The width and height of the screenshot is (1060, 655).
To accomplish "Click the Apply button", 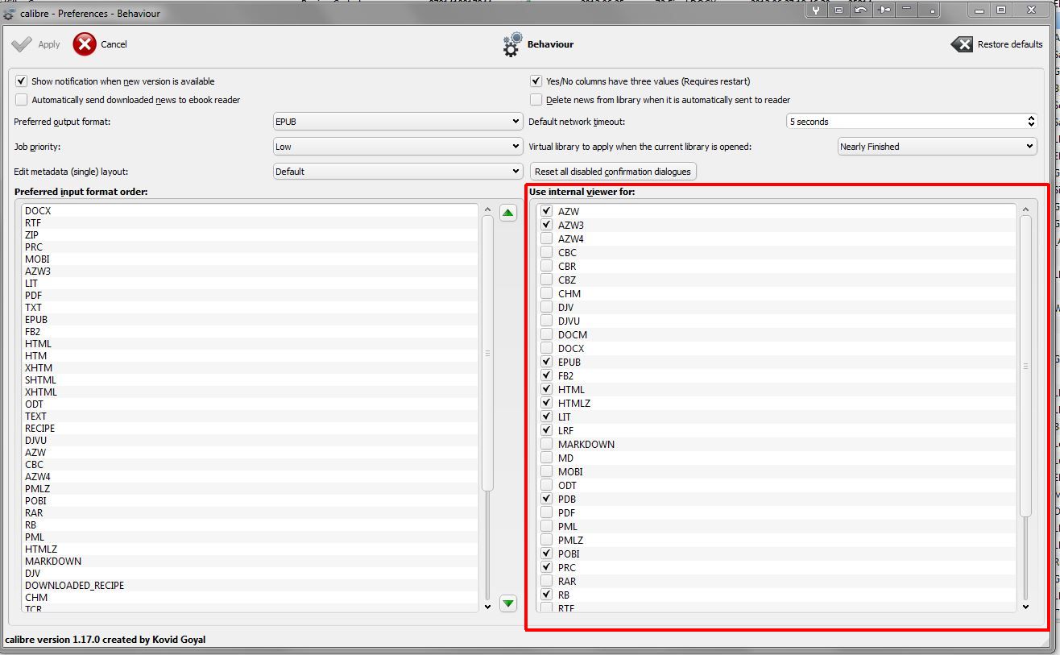I will [x=35, y=44].
